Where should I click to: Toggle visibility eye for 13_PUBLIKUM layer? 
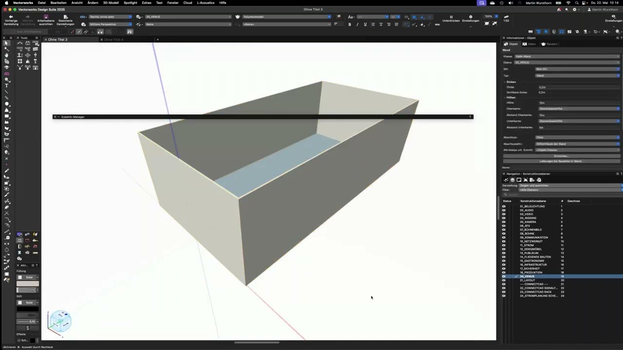504,253
